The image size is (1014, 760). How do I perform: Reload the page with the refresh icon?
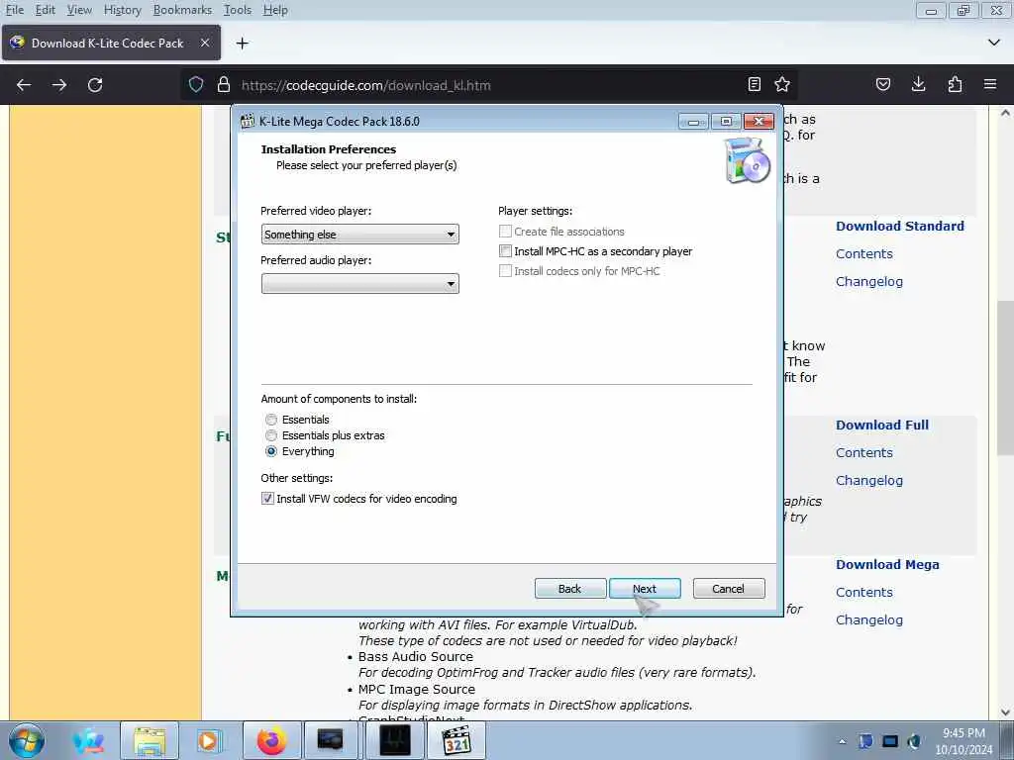95,85
